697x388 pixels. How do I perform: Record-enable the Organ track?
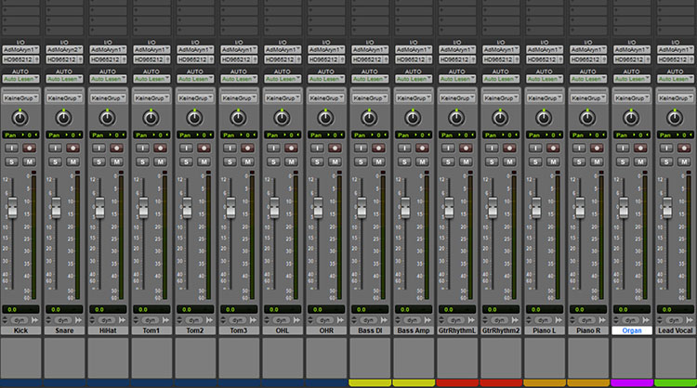[640, 149]
